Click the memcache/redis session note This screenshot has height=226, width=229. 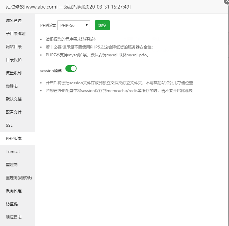(119, 91)
